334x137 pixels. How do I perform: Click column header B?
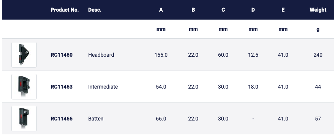pos(193,10)
